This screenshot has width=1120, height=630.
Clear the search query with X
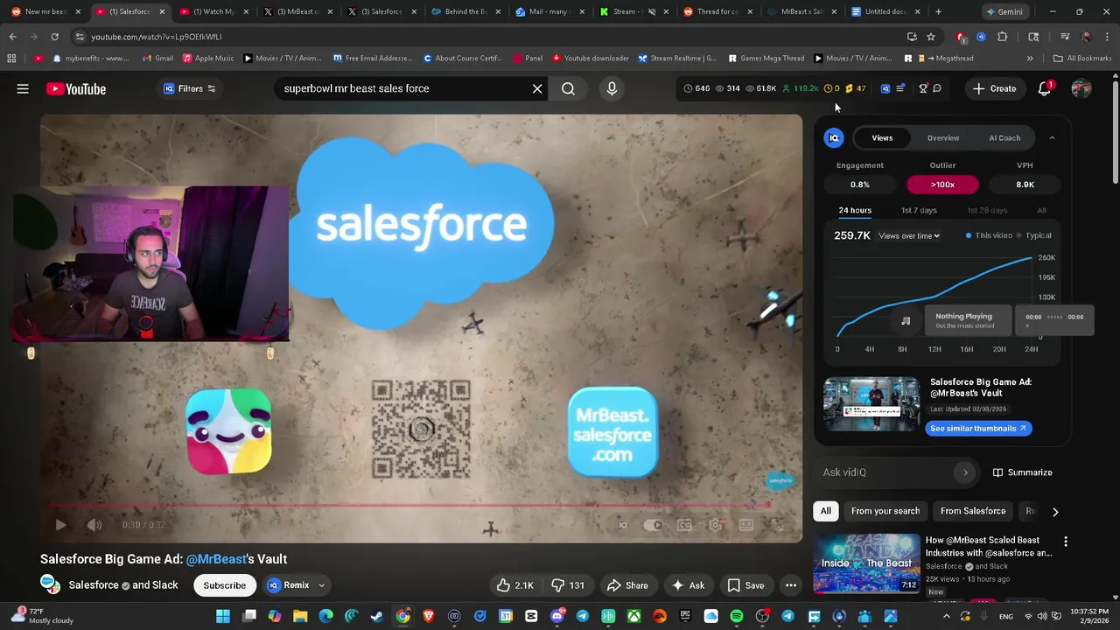coord(537,88)
